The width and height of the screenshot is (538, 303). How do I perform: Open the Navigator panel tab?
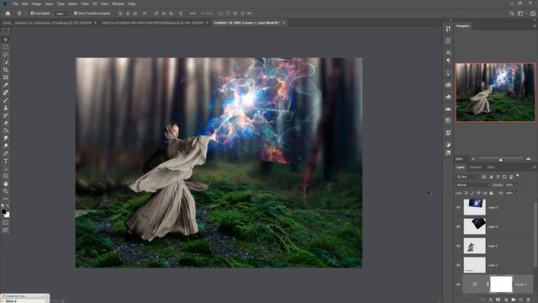coord(463,26)
